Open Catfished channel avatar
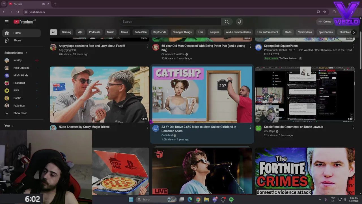The height and width of the screenshot is (204, 362). (156, 128)
